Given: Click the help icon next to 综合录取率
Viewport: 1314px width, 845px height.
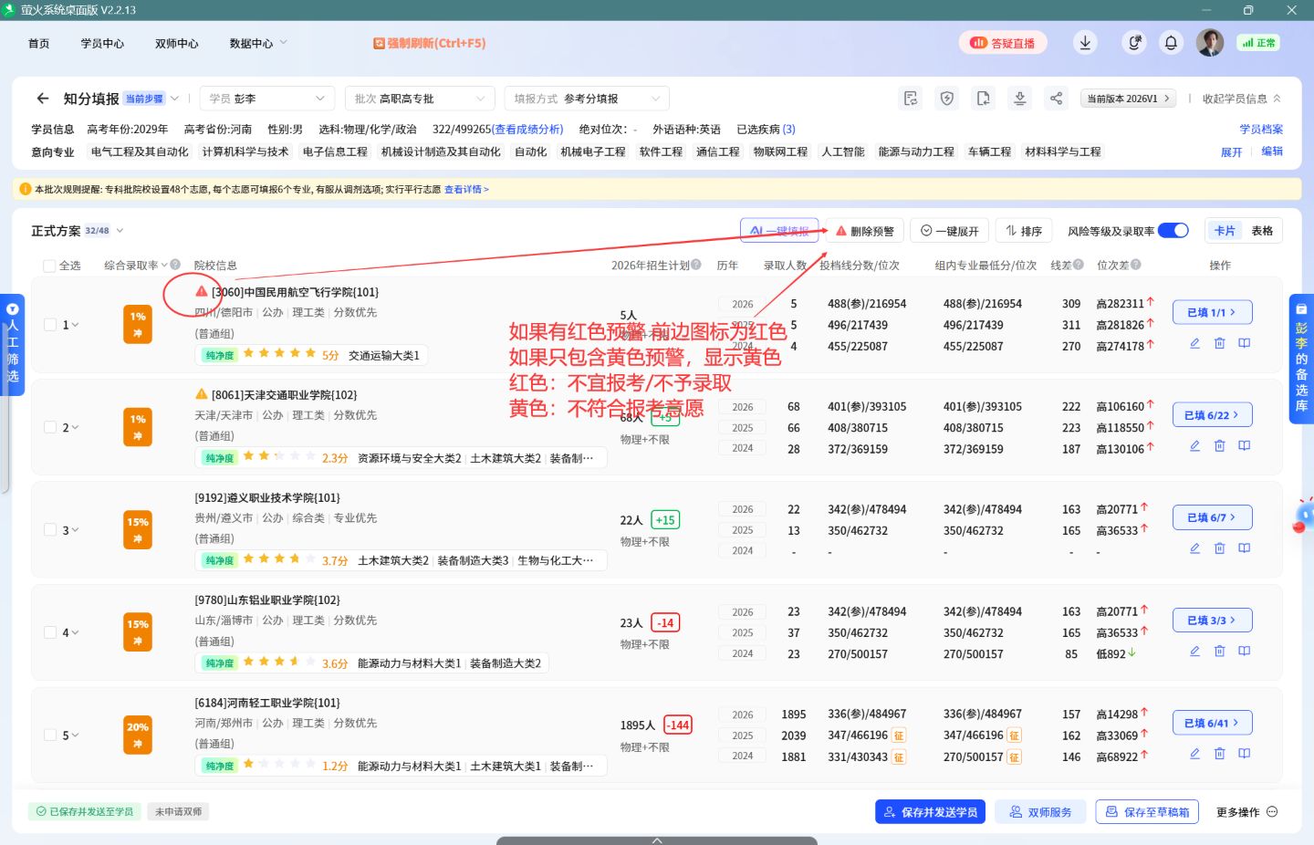Looking at the screenshot, I should tap(175, 265).
